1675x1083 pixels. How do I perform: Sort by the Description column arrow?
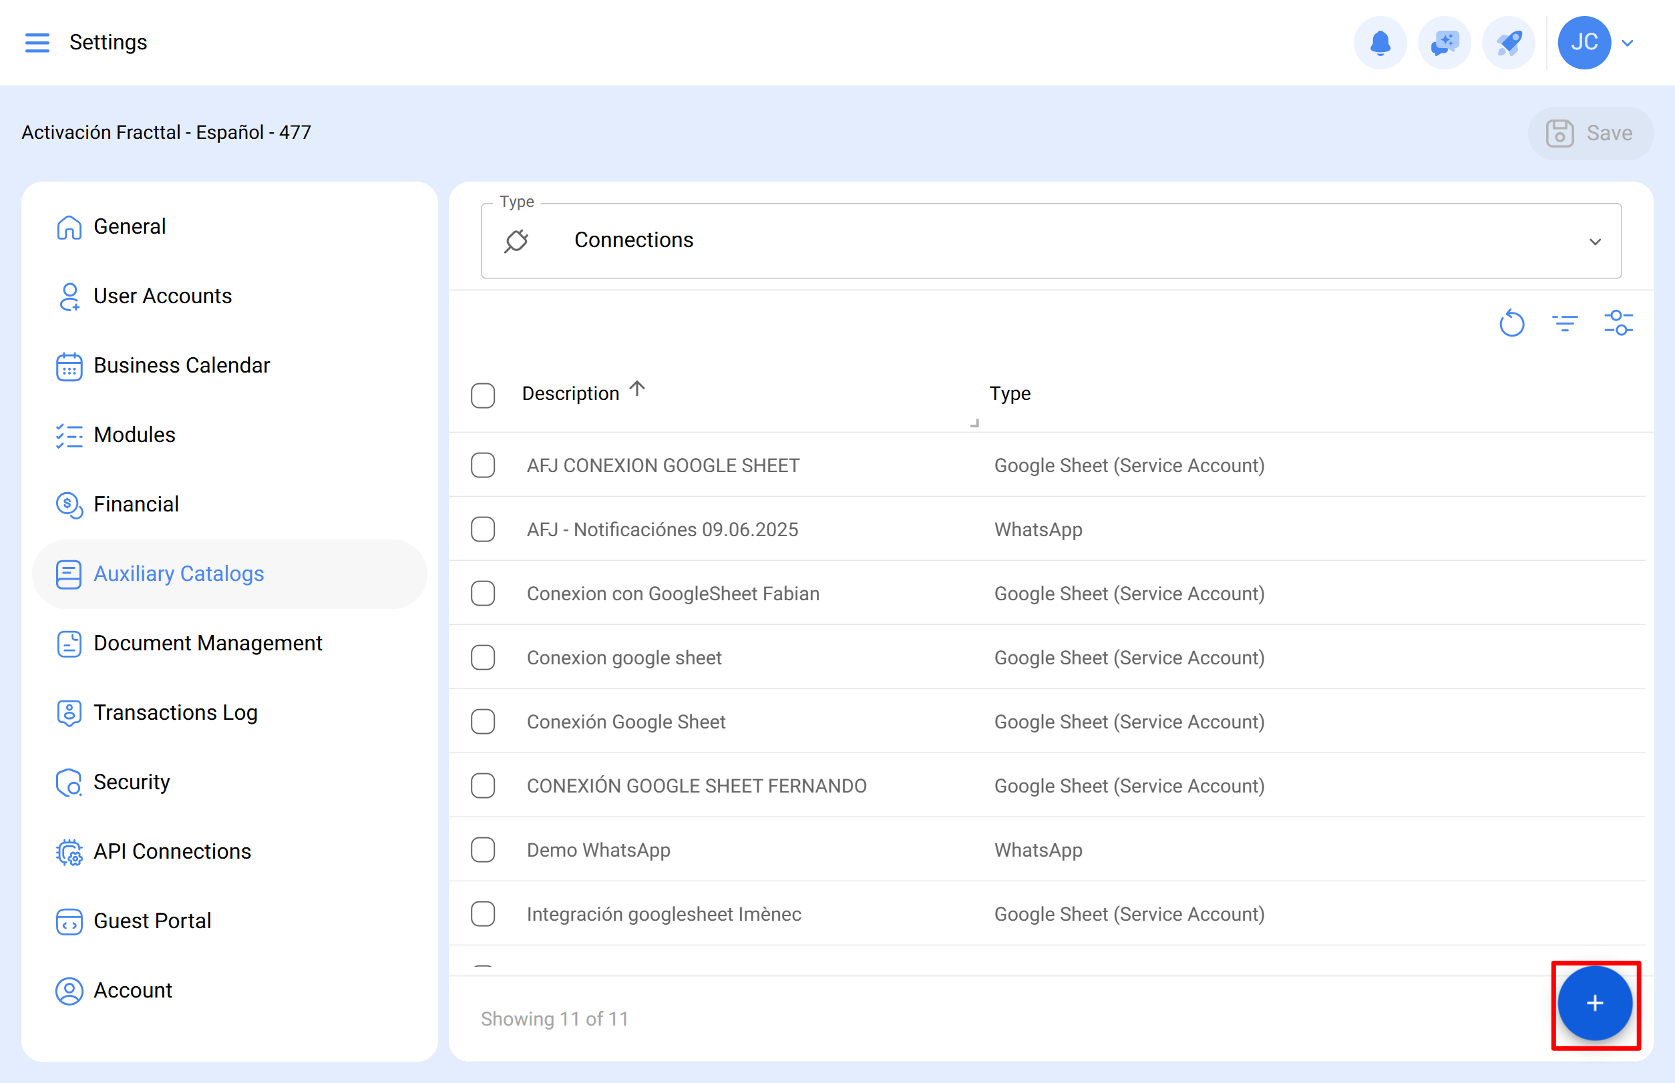coord(637,389)
